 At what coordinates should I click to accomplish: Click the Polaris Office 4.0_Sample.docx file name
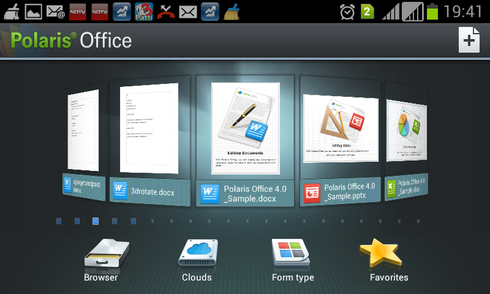pyautogui.click(x=255, y=194)
